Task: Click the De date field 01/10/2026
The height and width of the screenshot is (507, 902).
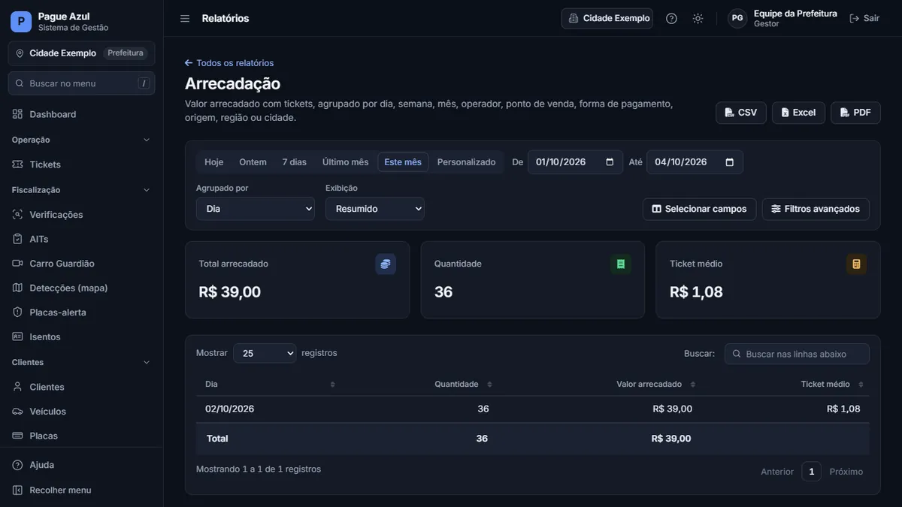Action: [575, 162]
